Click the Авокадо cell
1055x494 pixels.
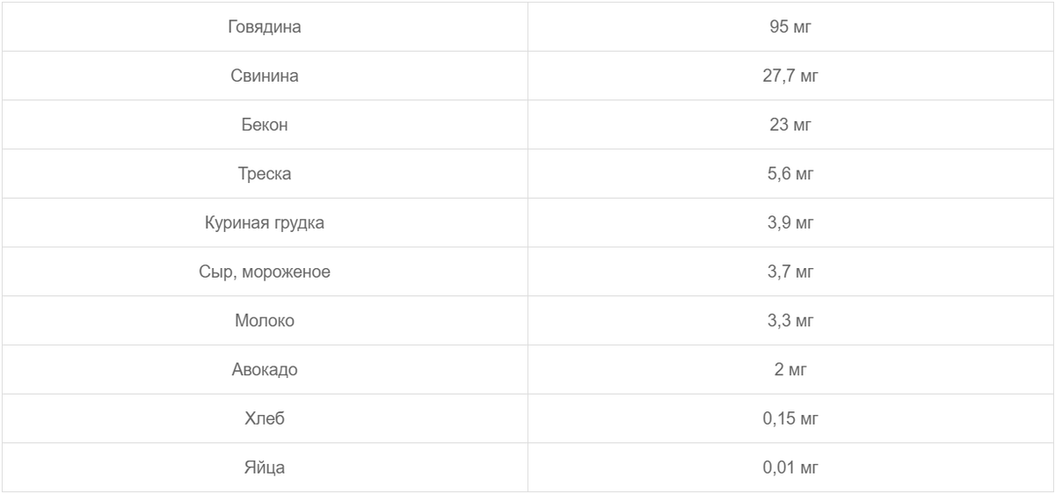click(265, 369)
